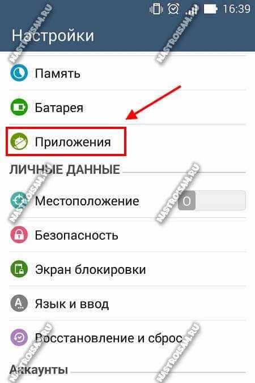Screen dimensions: 255x383
Task: Toggle the Местоположение switch
Action: pyautogui.click(x=212, y=201)
